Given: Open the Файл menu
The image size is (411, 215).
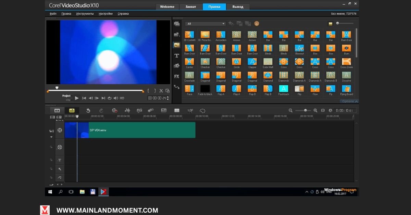Looking at the screenshot, I should pos(53,14).
